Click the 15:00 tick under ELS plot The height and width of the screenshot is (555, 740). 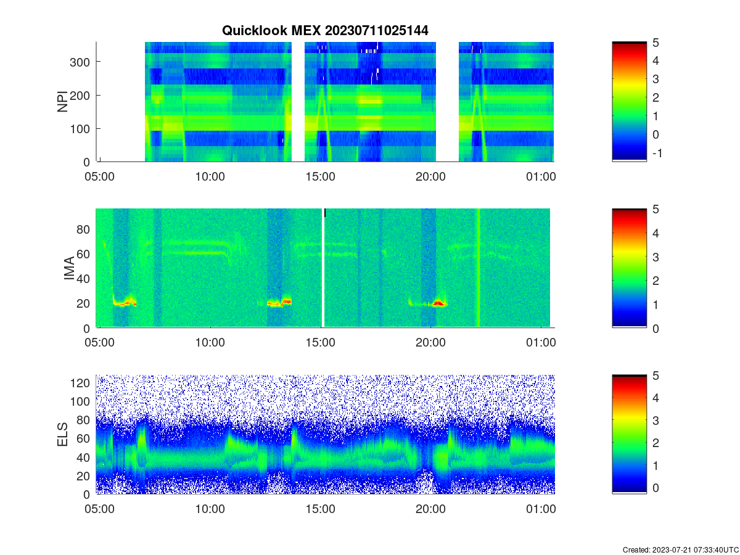coord(321,509)
